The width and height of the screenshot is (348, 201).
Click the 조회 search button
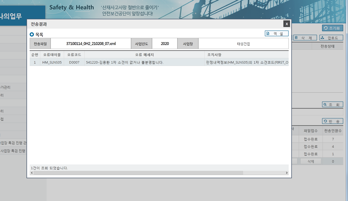point(332,105)
